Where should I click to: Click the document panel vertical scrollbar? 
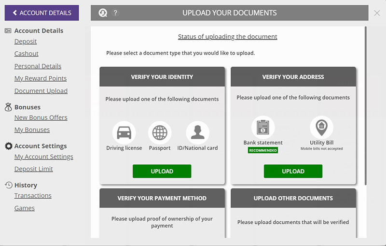coord(366,106)
